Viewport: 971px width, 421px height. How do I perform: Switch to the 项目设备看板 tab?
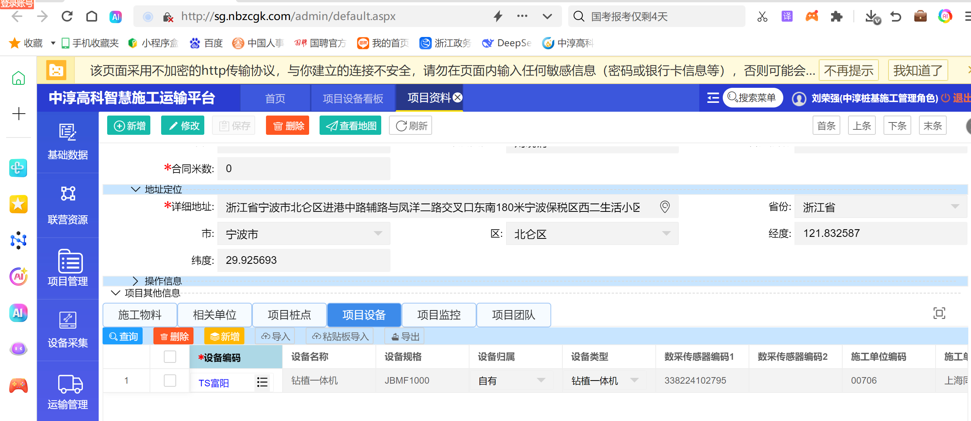click(x=353, y=99)
